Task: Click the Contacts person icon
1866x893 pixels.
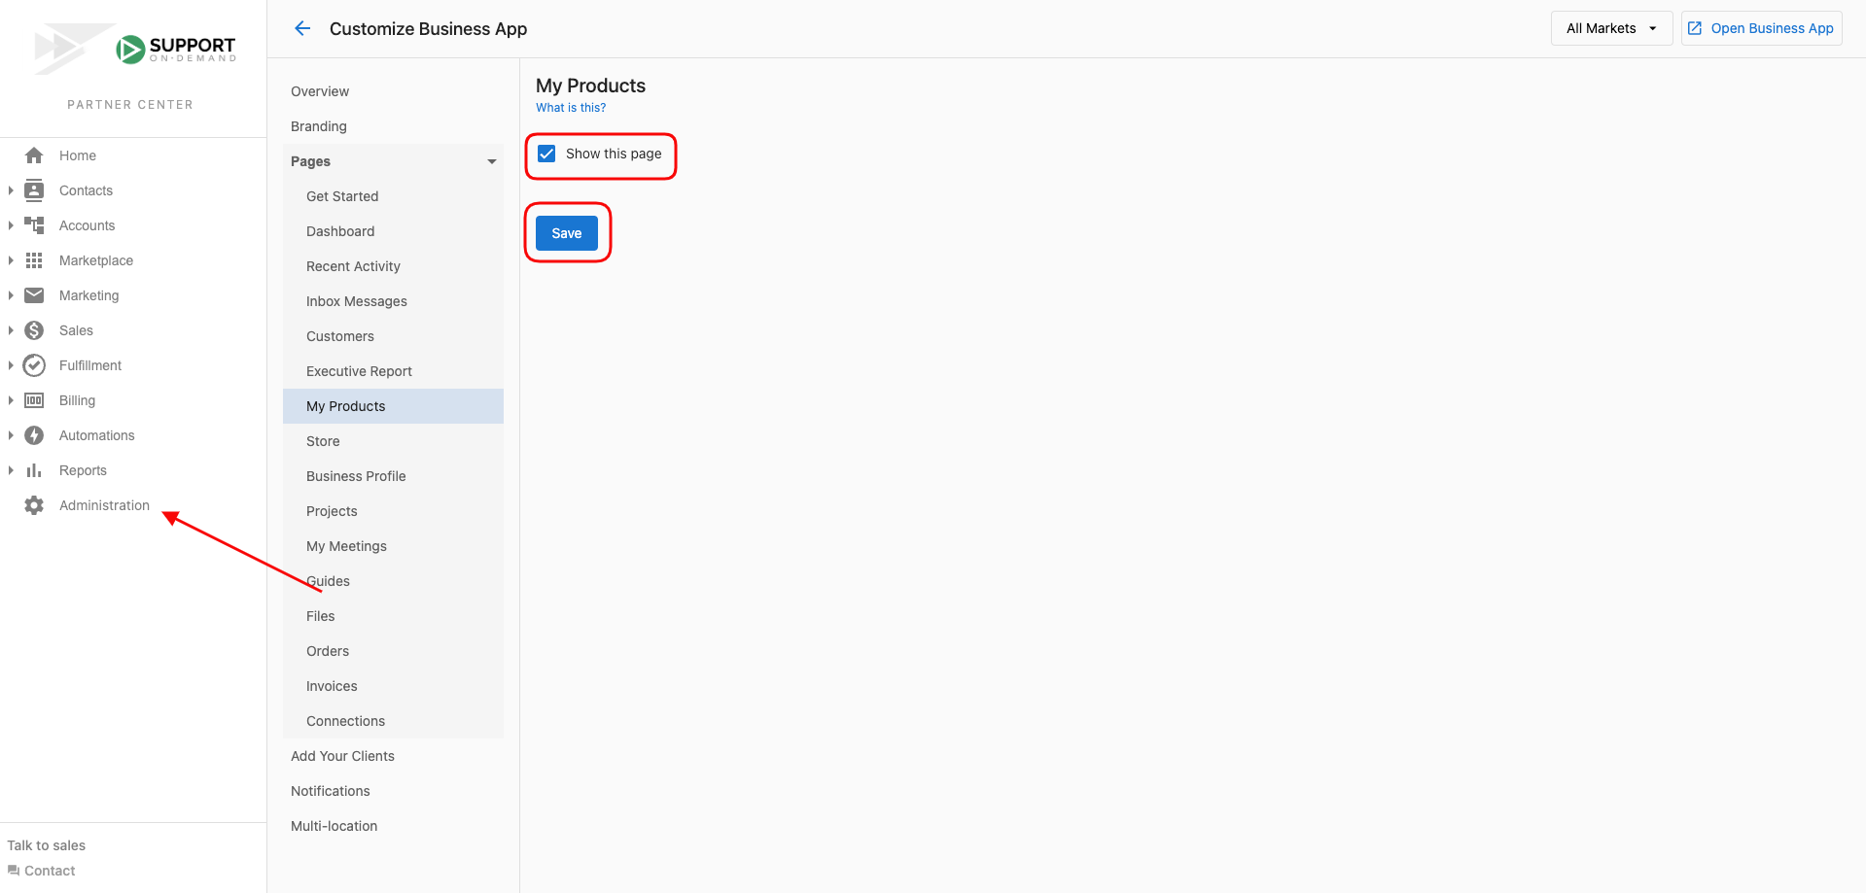Action: (34, 190)
